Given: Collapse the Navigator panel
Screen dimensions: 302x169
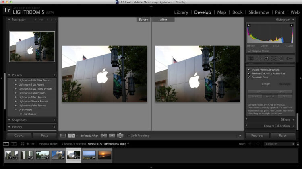Looking at the screenshot, I should [9, 20].
